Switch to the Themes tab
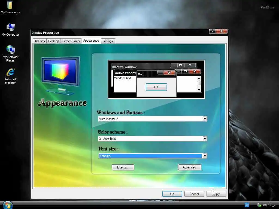 coord(40,41)
